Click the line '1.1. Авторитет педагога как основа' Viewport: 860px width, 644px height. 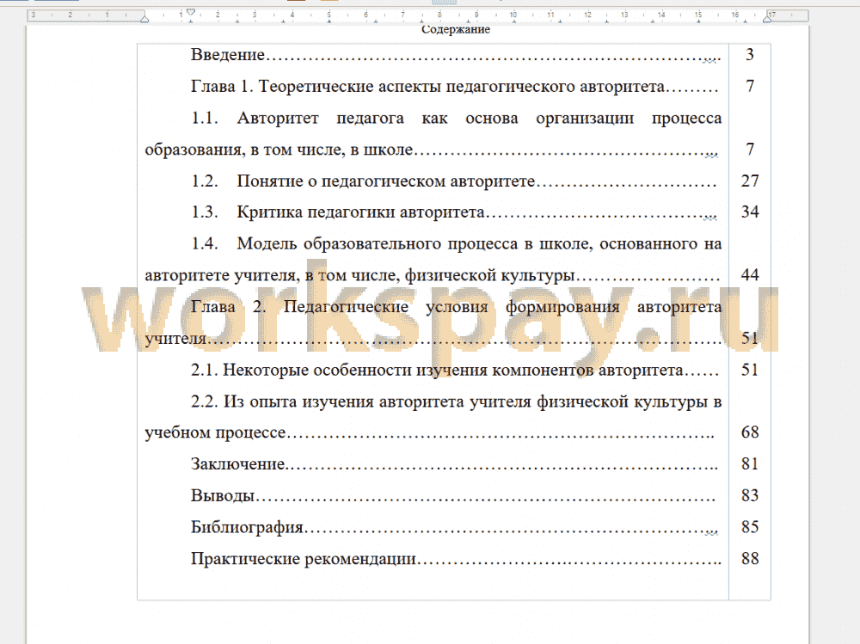click(x=457, y=118)
